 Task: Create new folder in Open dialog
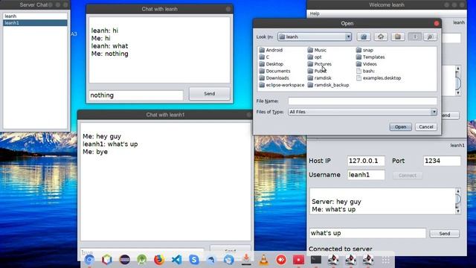(398, 36)
